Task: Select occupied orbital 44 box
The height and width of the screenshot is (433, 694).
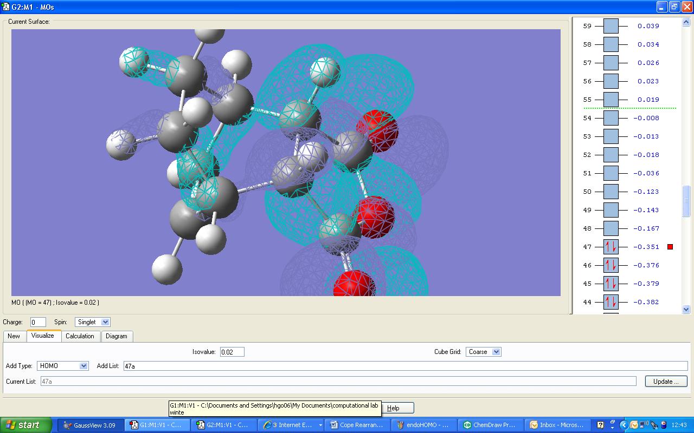Action: click(611, 302)
